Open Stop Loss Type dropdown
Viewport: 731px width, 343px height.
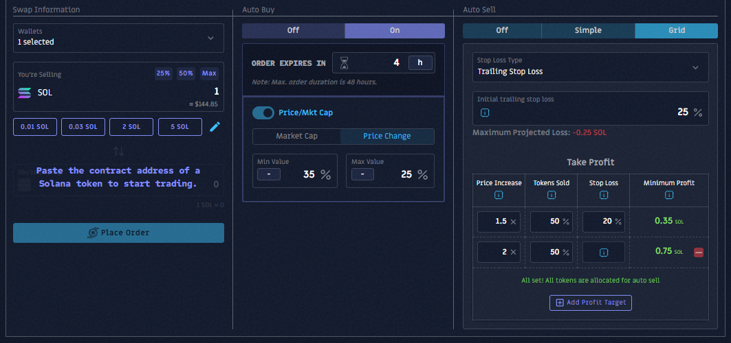coord(590,67)
